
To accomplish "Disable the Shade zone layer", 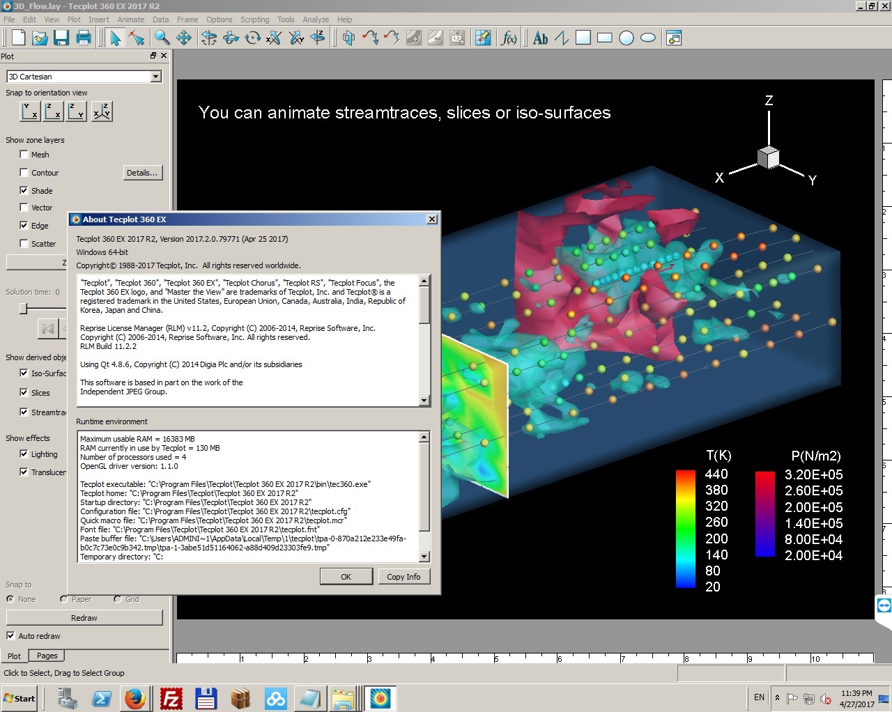I will pos(24,190).
